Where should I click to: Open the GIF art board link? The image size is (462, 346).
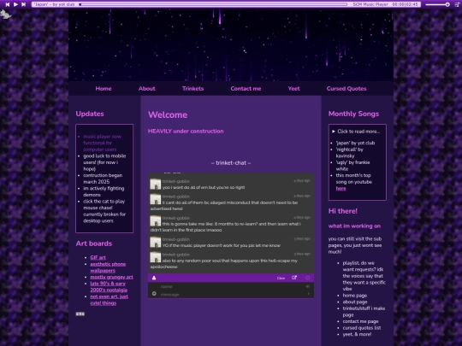pyautogui.click(x=98, y=257)
